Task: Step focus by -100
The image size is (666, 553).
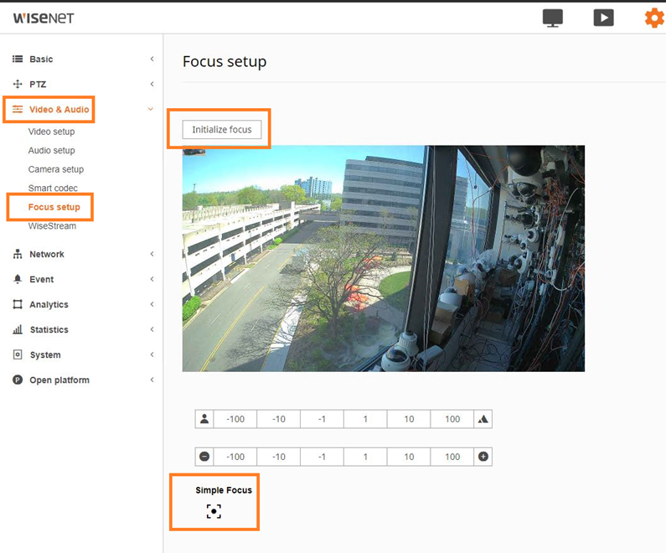Action: click(x=235, y=419)
